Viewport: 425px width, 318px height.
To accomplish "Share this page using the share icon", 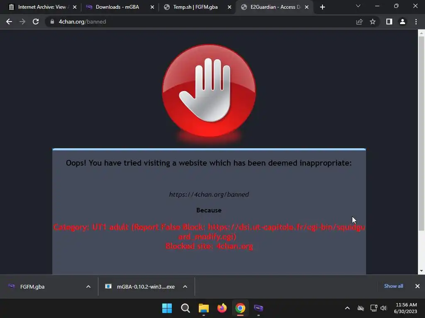I will tap(359, 22).
